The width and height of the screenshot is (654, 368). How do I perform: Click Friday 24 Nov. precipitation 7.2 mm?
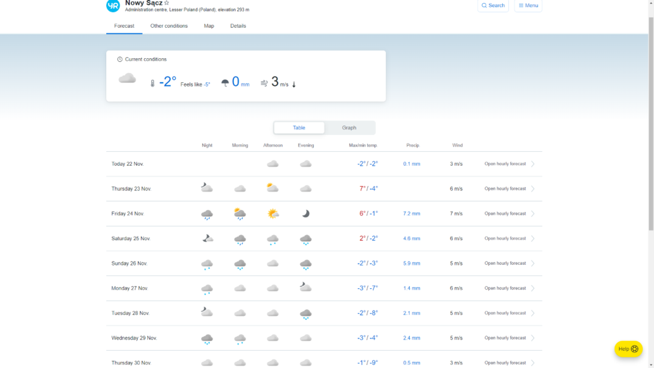tap(412, 214)
